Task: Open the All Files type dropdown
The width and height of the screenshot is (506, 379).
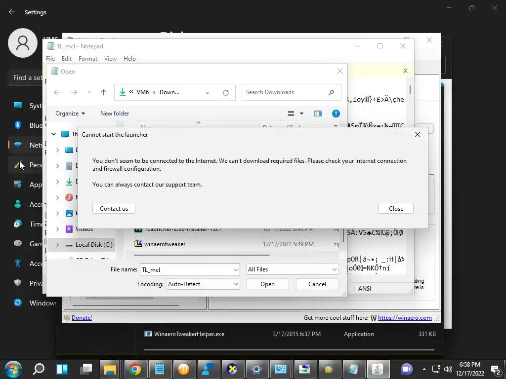Action: tap(335, 269)
